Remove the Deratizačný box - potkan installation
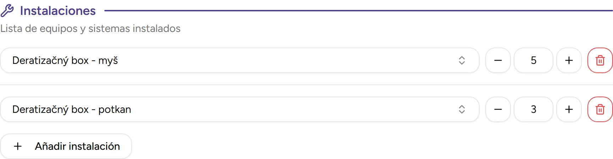This screenshot has height=159, width=613. (600, 109)
